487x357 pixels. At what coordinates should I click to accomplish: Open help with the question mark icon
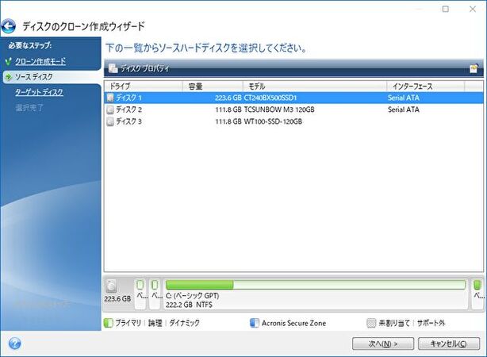(x=14, y=344)
